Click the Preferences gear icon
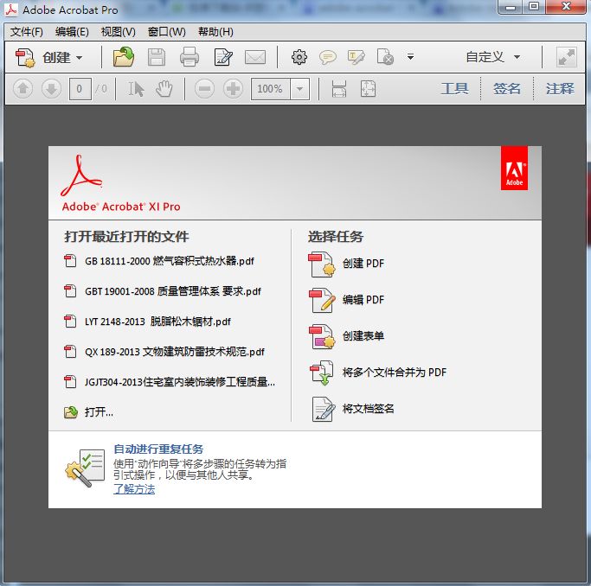Viewport: 591px width, 586px height. pos(299,57)
